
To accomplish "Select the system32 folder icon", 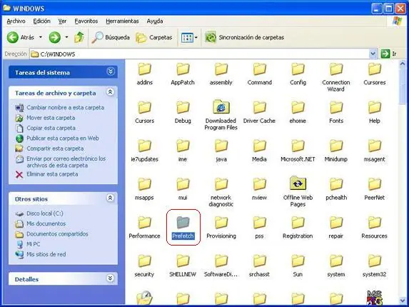I will [375, 261].
